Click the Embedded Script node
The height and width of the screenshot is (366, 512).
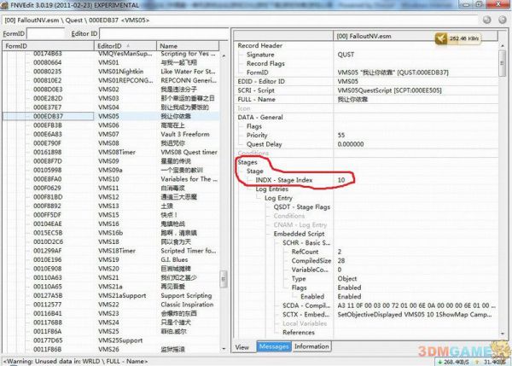click(x=299, y=234)
